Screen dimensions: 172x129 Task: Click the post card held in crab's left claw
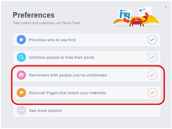[x=125, y=14]
